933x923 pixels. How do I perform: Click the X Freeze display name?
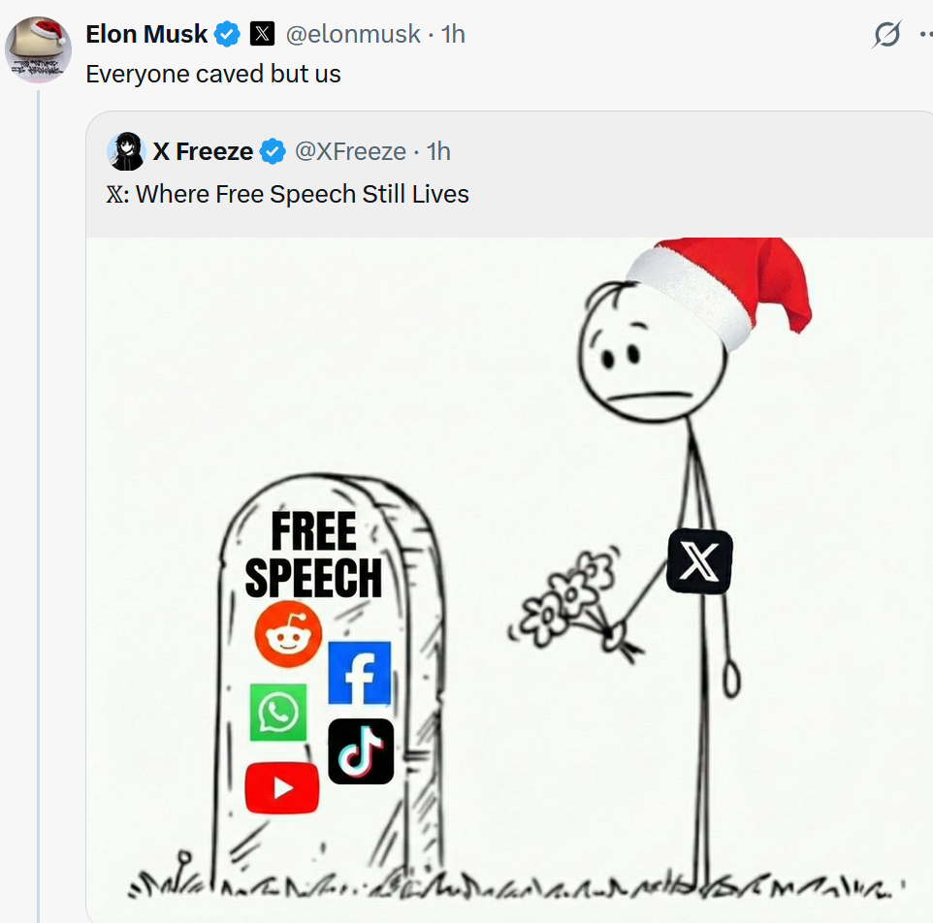pos(203,151)
